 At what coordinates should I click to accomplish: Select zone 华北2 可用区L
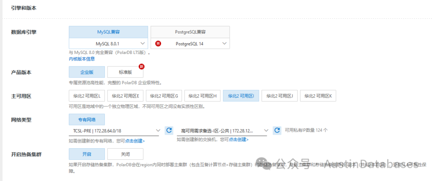(x=87, y=96)
